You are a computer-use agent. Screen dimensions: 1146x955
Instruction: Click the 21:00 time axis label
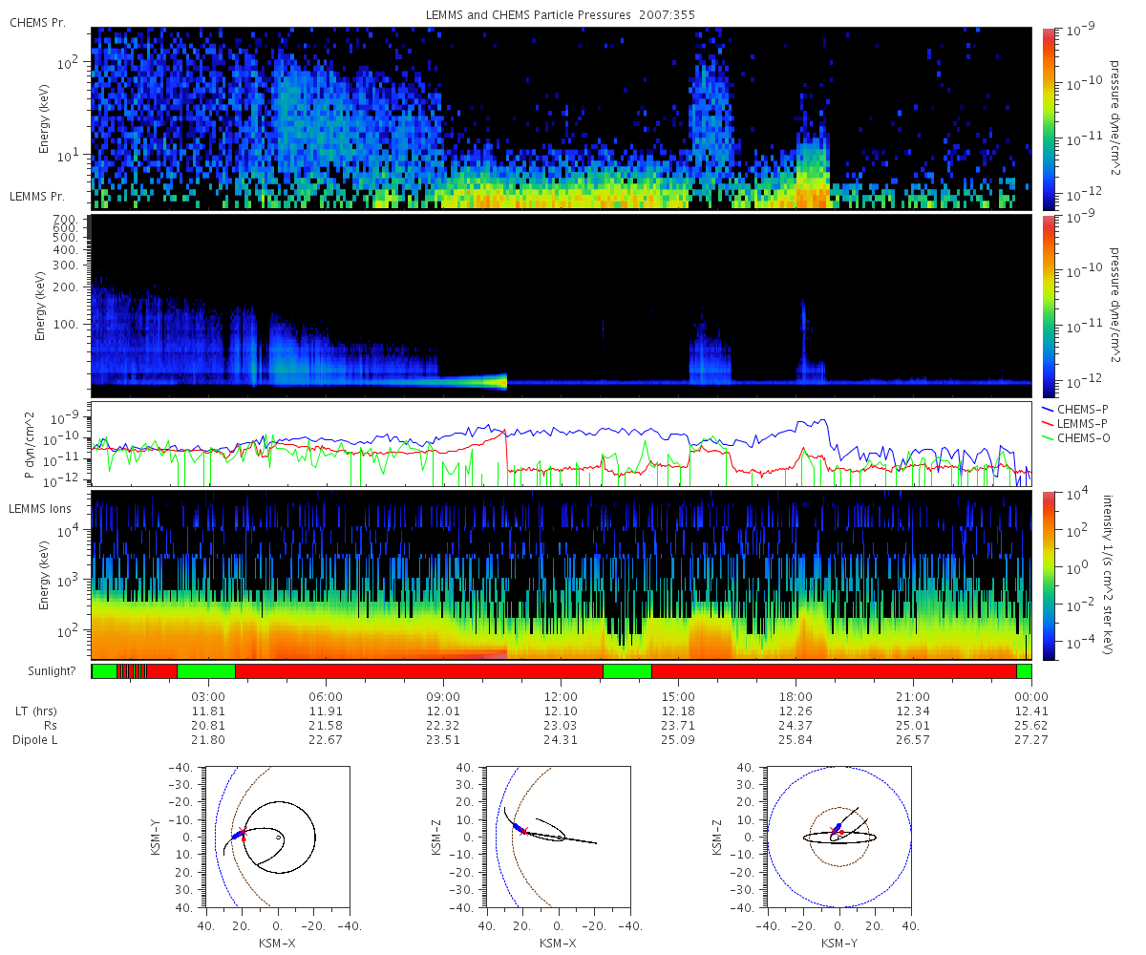(x=914, y=696)
